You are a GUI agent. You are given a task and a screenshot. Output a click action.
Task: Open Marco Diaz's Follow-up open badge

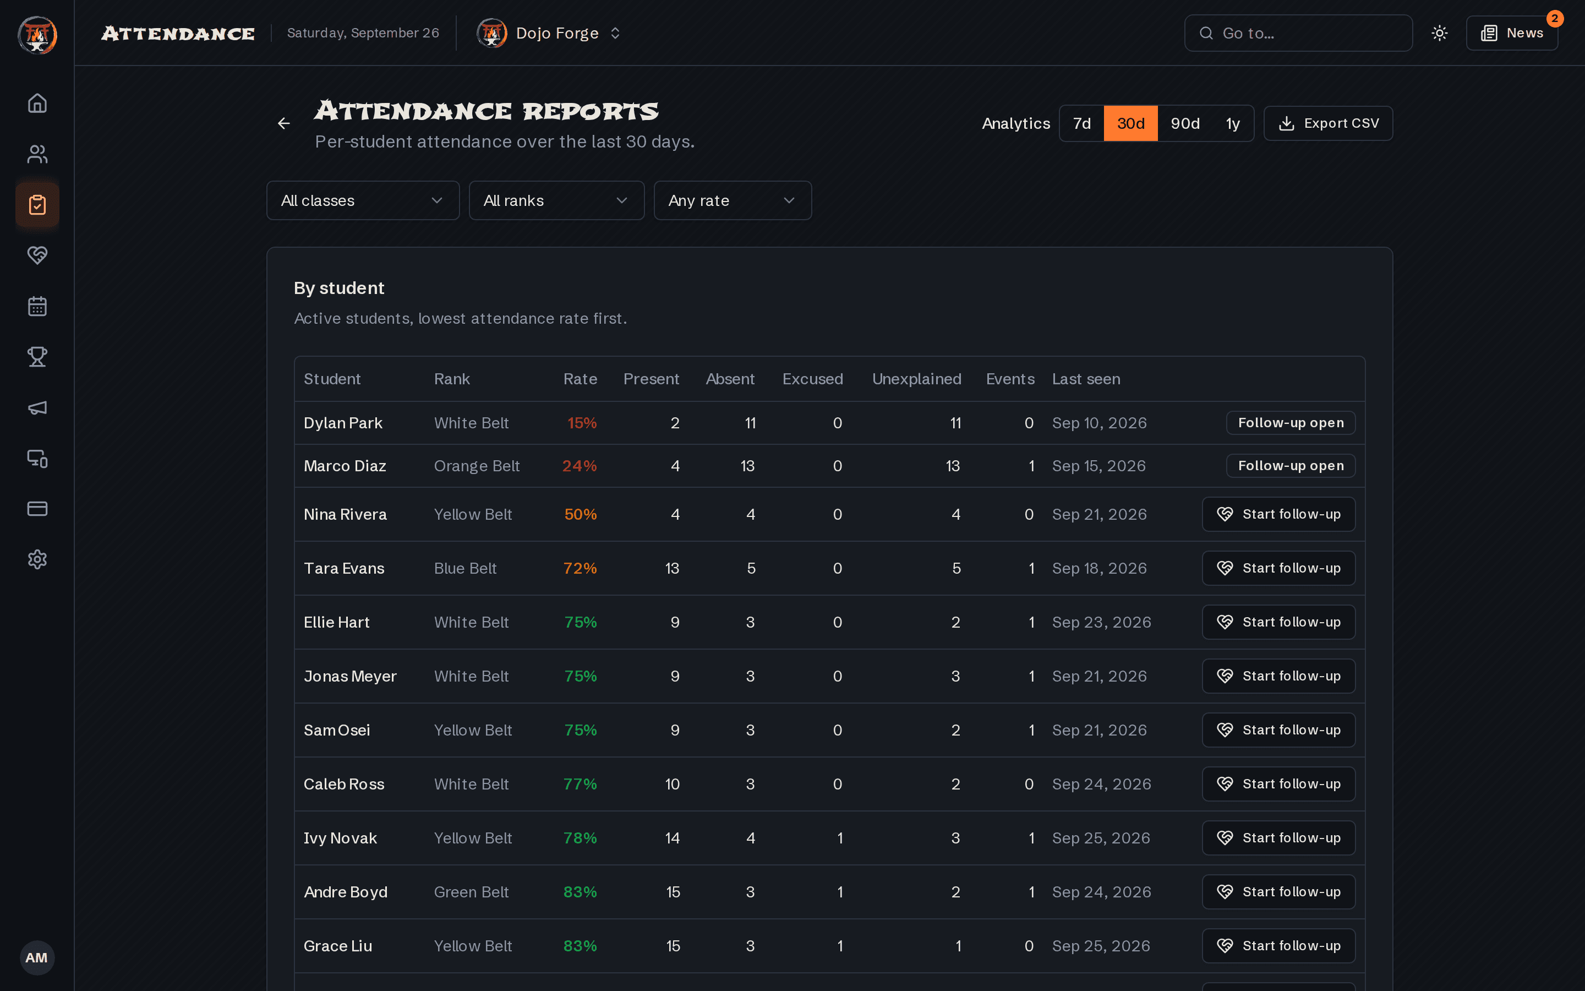point(1290,466)
